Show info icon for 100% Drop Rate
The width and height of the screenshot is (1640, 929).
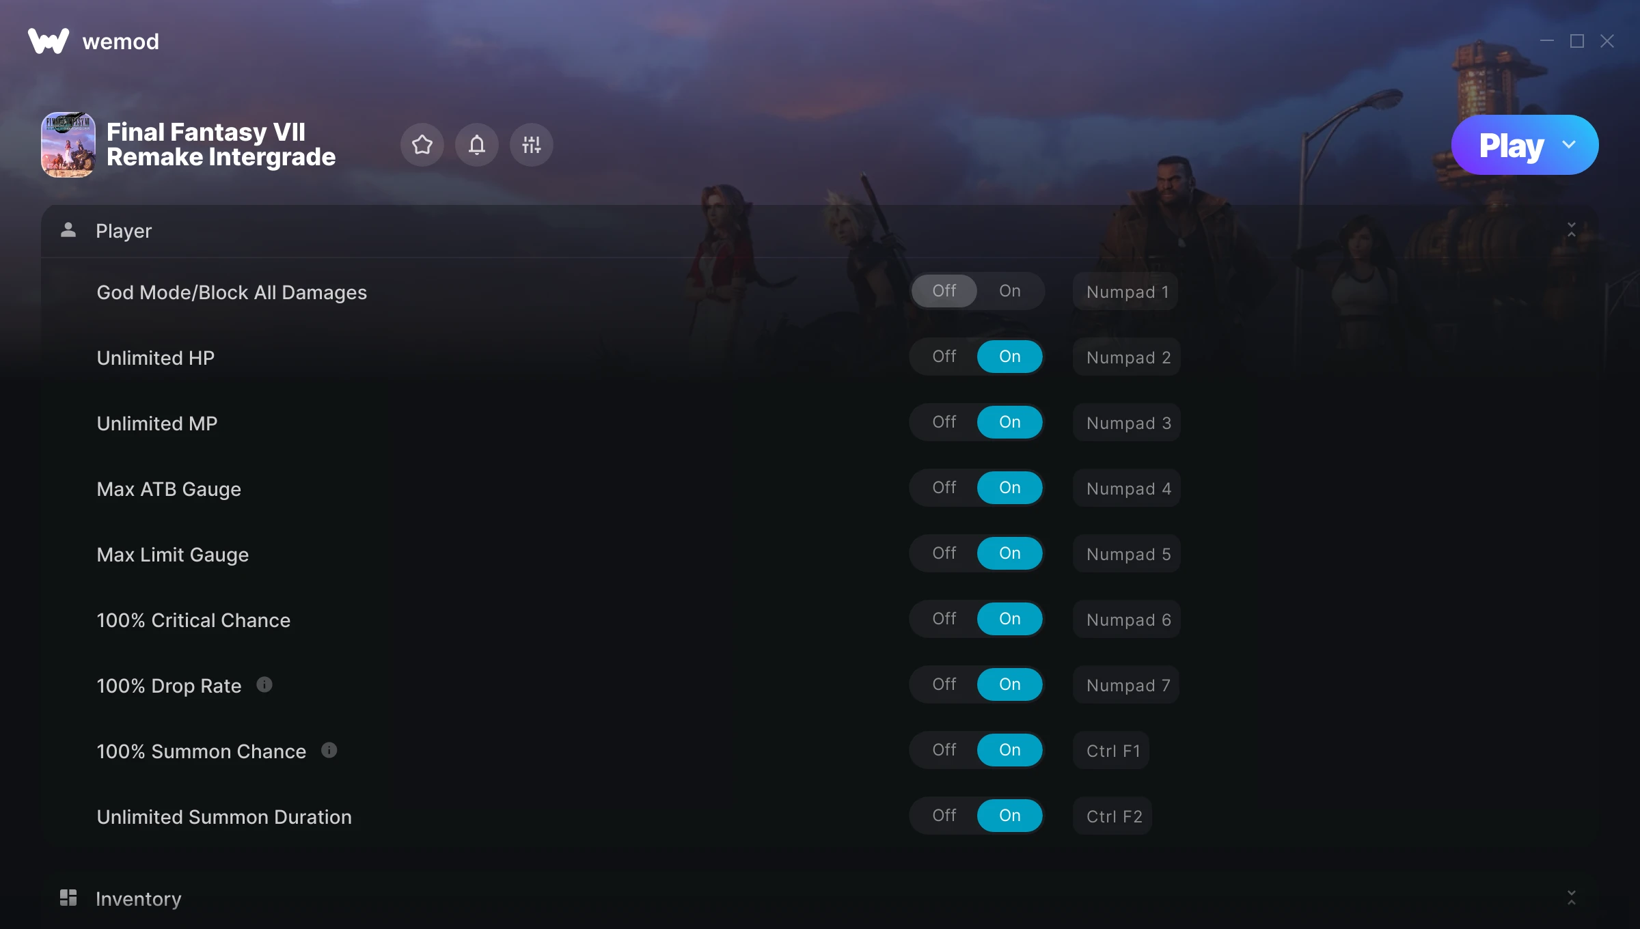(x=264, y=684)
